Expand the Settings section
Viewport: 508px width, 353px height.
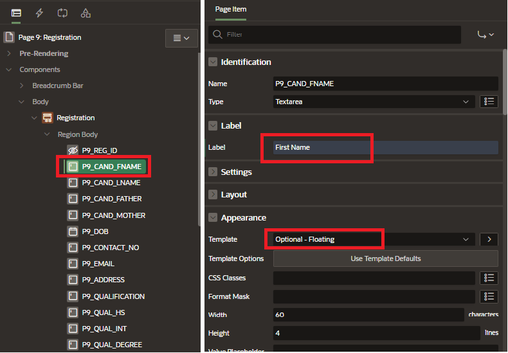click(213, 172)
